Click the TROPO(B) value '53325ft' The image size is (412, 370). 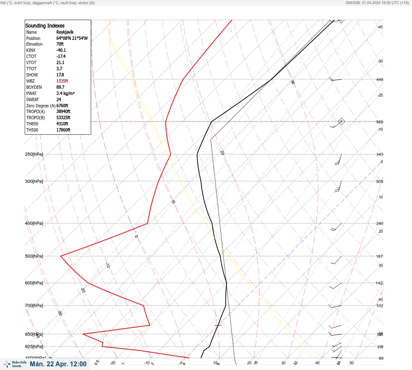click(63, 118)
